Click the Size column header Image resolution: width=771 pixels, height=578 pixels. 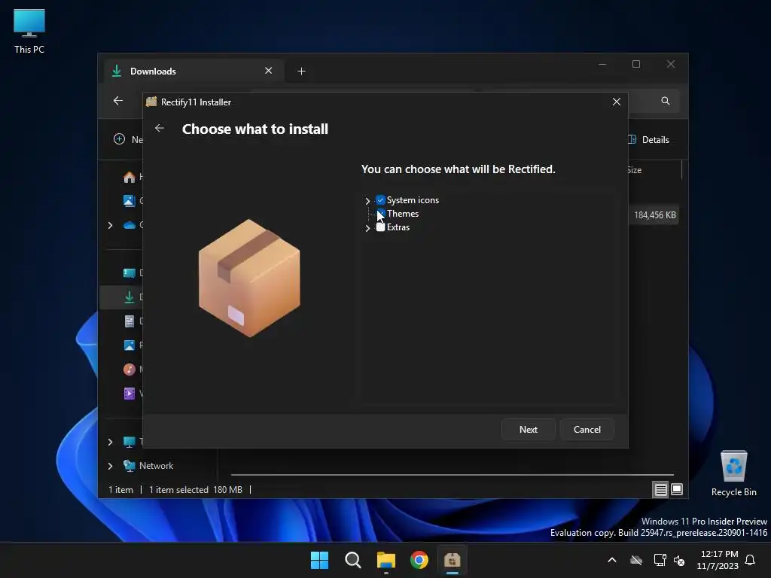634,170
